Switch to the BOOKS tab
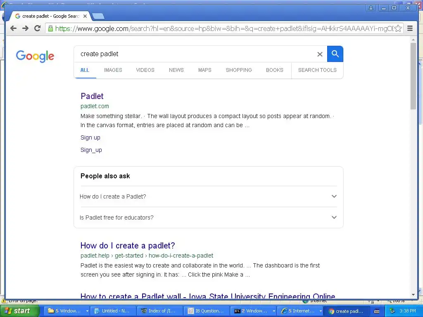This screenshot has height=317, width=423. pos(275,70)
